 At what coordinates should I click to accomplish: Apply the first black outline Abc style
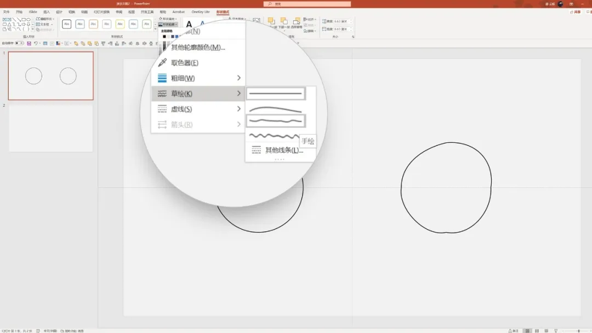point(66,24)
